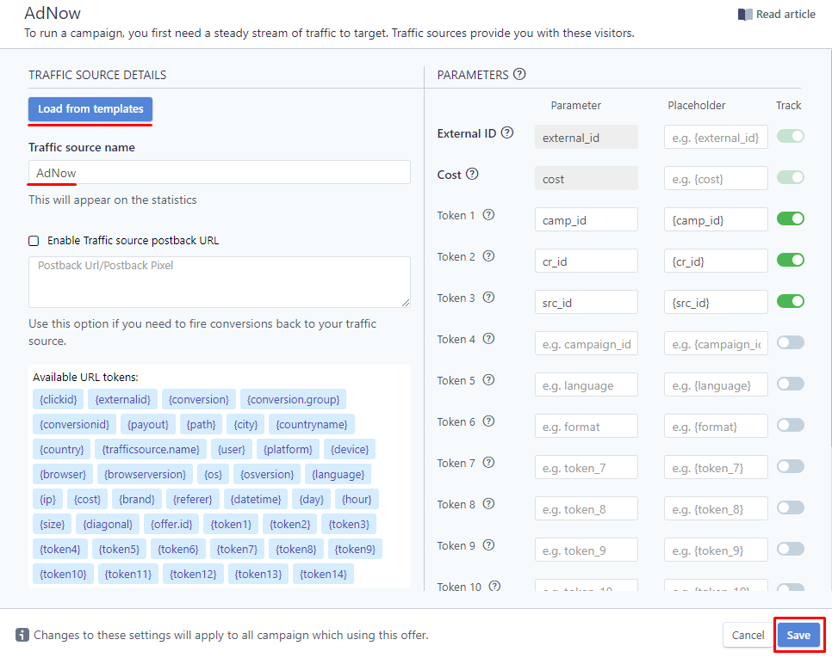Focus External ID placeholder input
Image resolution: width=832 pixels, height=658 pixels.
[715, 137]
